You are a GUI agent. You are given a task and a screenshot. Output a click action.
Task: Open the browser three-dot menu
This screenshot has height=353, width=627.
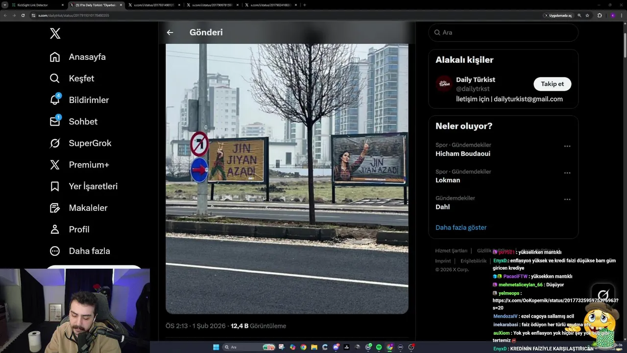[x=622, y=15]
